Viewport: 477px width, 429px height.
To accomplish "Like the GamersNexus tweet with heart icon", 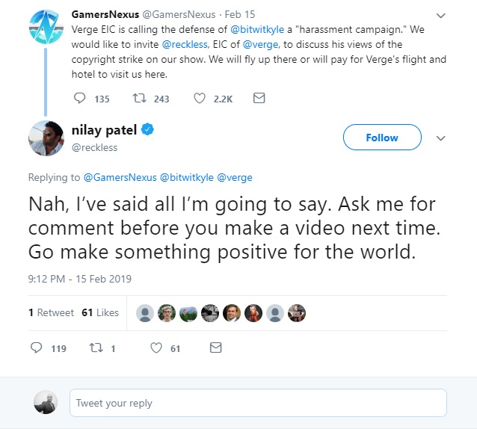I will [x=200, y=98].
